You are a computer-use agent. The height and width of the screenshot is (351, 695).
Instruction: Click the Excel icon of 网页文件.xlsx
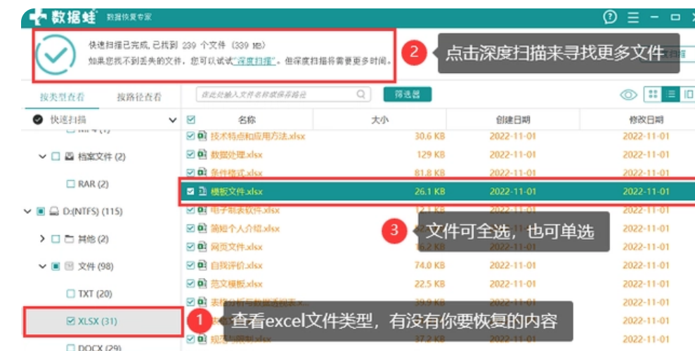click(202, 246)
